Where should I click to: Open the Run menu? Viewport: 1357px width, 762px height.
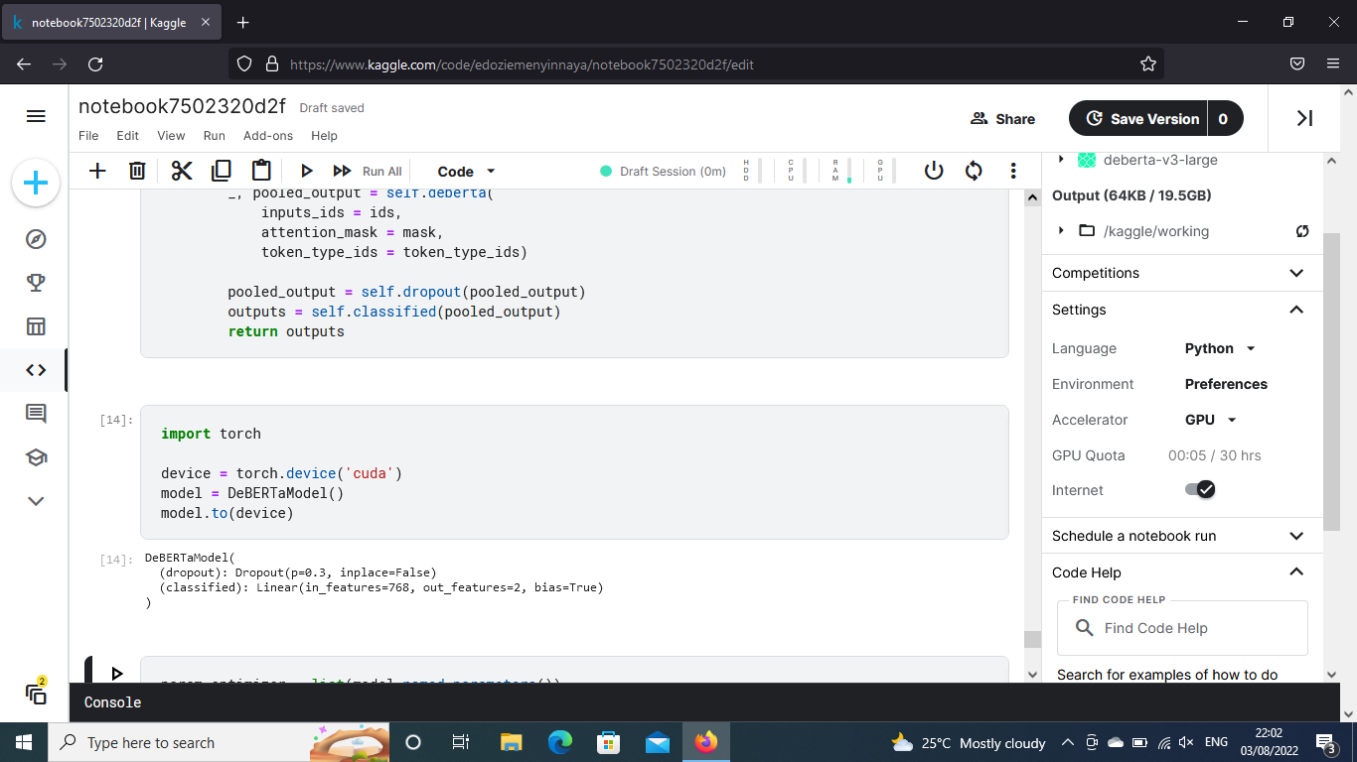pos(214,135)
